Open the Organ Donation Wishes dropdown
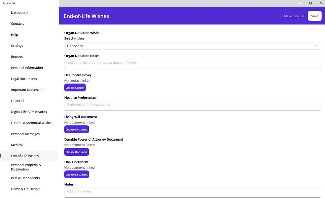 192,46
